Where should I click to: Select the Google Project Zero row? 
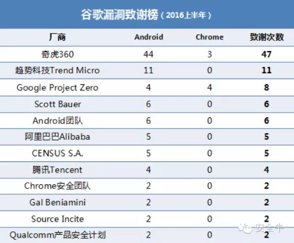tap(147, 88)
